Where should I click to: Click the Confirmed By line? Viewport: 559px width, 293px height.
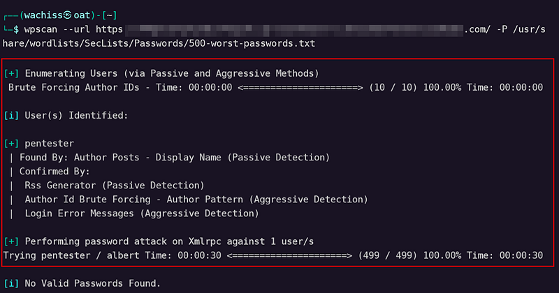tap(49, 172)
